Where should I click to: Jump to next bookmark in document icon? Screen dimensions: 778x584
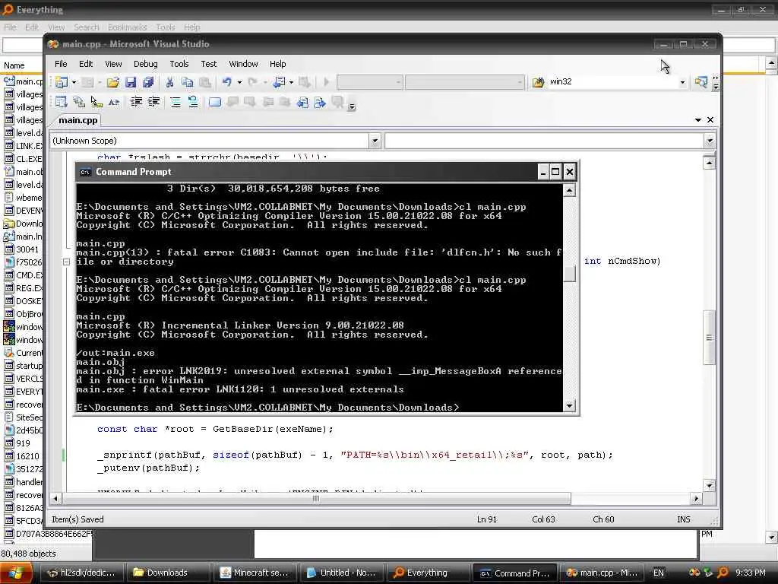click(320, 103)
